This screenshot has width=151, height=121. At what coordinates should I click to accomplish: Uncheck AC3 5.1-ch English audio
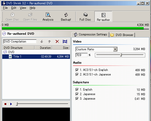point(77,70)
